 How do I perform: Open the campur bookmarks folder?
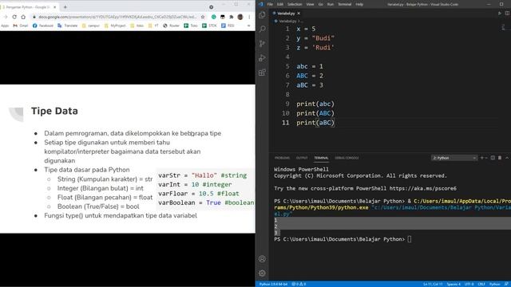[91, 26]
